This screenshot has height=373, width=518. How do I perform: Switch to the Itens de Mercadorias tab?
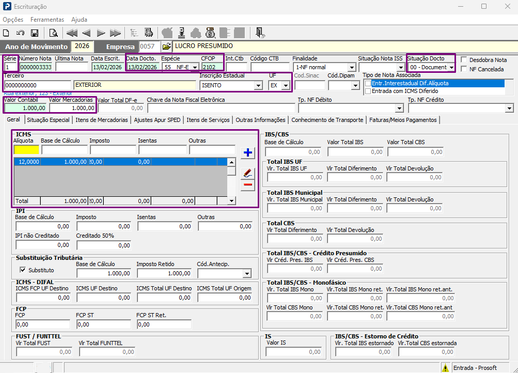tap(102, 120)
